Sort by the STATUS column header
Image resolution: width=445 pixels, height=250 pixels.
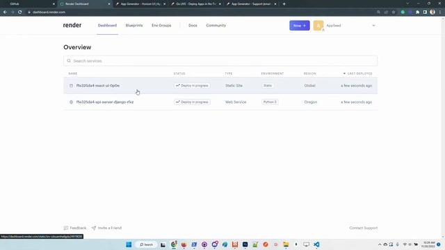(x=179, y=74)
